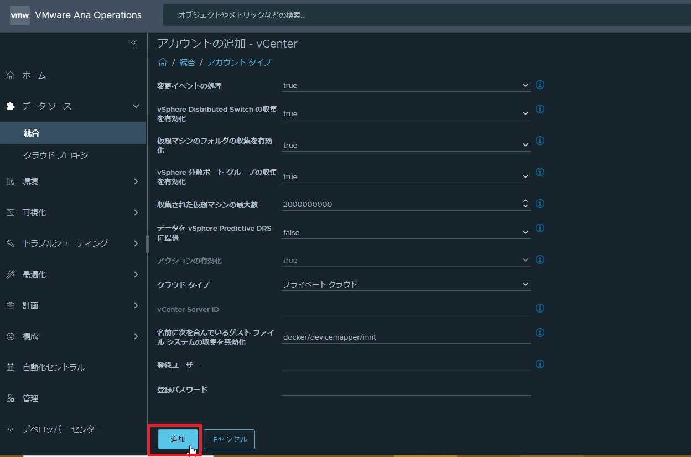The width and height of the screenshot is (691, 457).
Task: Show info for 登録ユーザー
Action: [541, 364]
